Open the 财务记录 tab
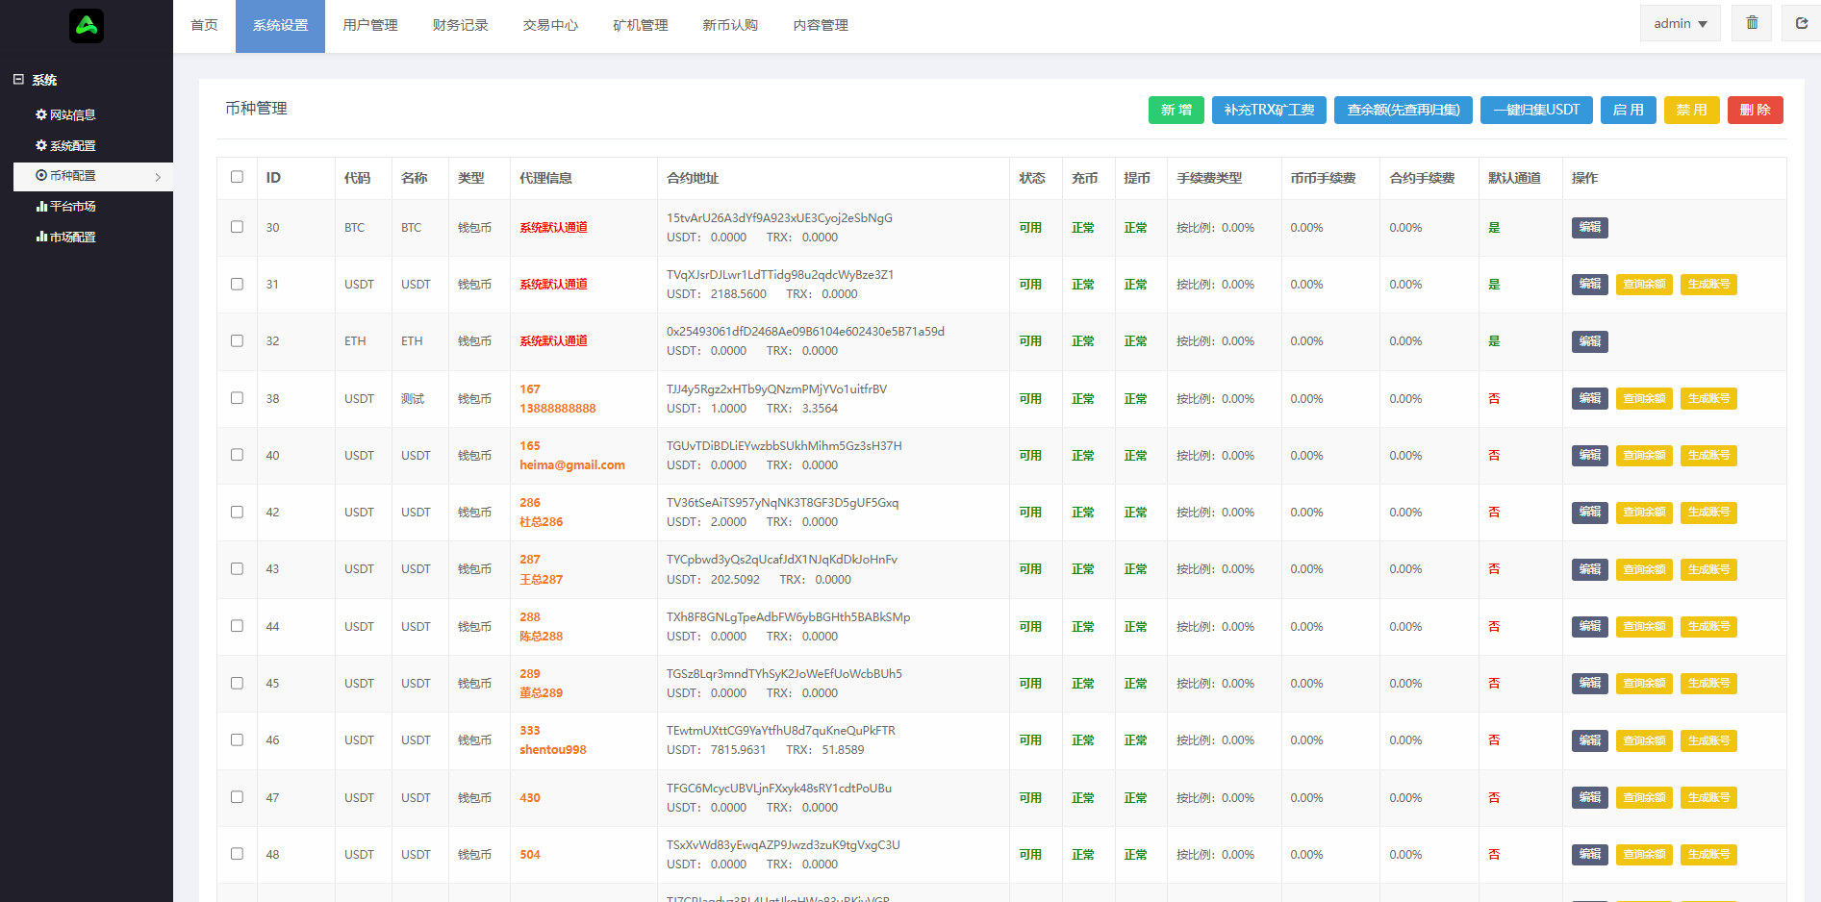The width and height of the screenshot is (1821, 902). (x=461, y=25)
